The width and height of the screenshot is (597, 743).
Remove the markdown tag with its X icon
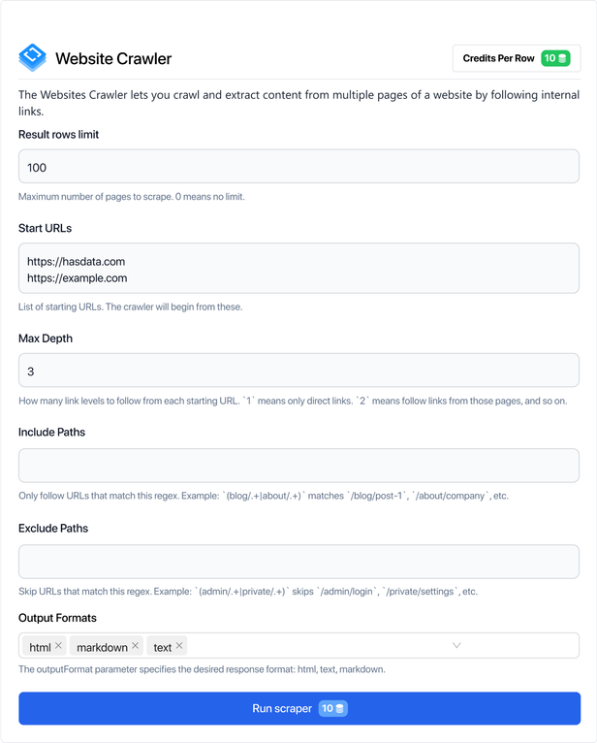136,646
